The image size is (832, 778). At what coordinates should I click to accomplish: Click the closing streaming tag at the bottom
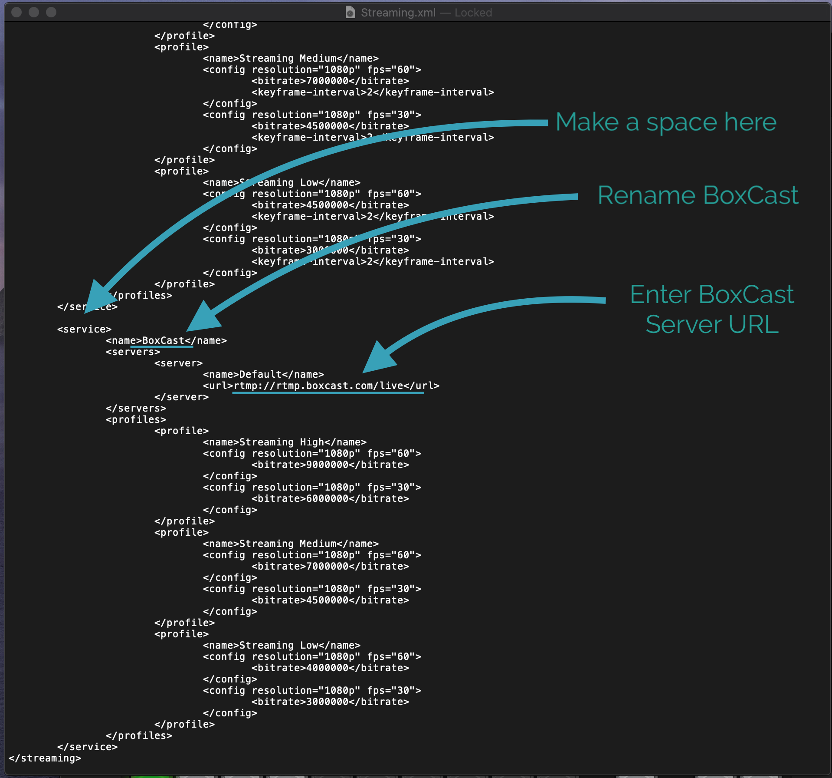pos(45,758)
